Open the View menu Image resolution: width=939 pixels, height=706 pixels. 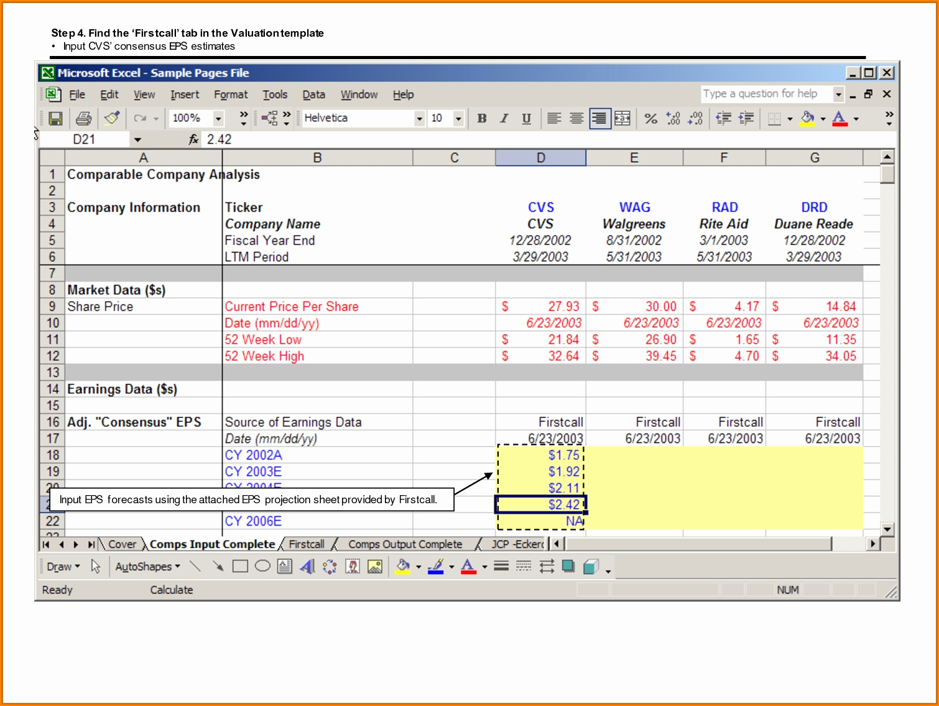click(144, 95)
